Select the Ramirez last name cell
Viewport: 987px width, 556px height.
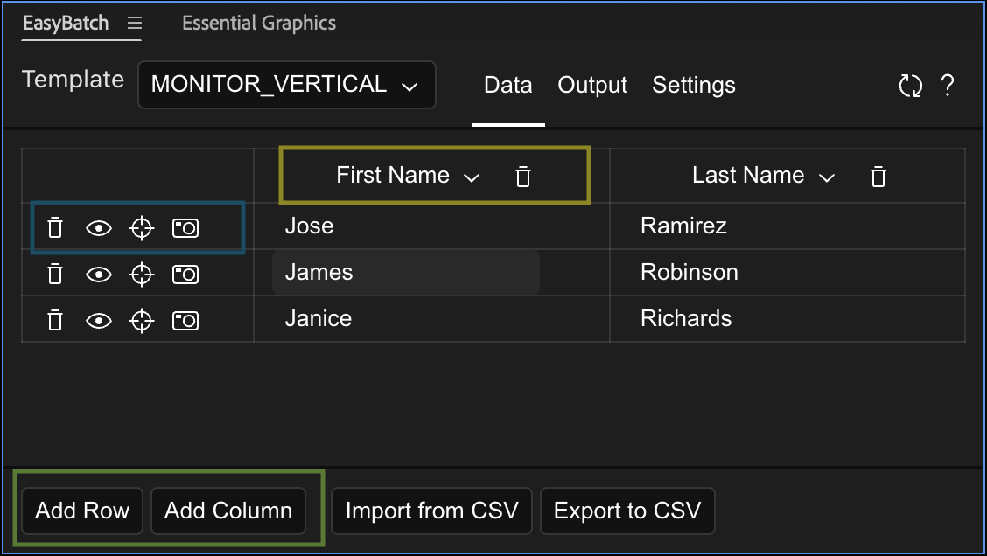787,226
